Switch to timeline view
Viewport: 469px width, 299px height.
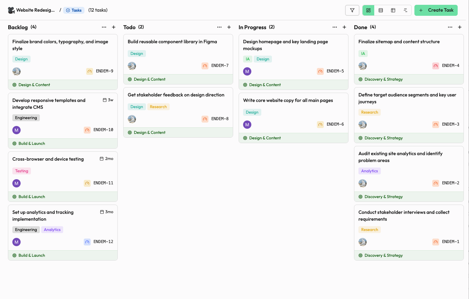point(405,10)
